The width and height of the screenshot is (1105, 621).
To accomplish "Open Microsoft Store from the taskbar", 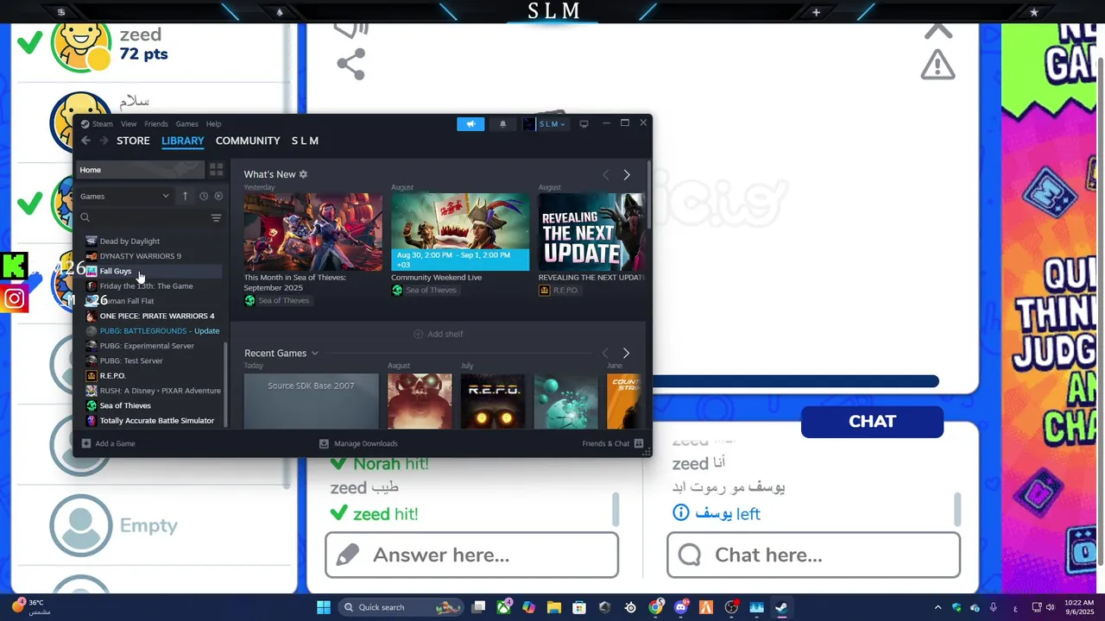I will click(579, 607).
